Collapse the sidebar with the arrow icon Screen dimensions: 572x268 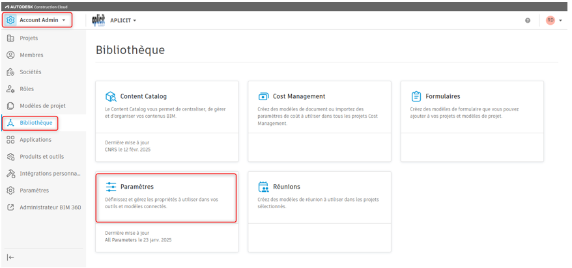10,257
